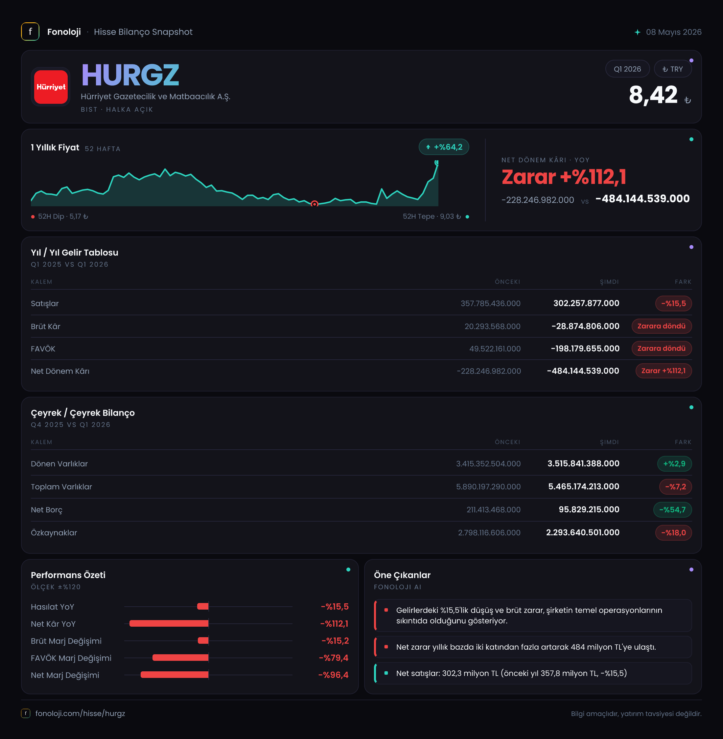The width and height of the screenshot is (723, 739).
Task: Click the highlight about net loss reaching 484 milyon
Action: pos(533,647)
